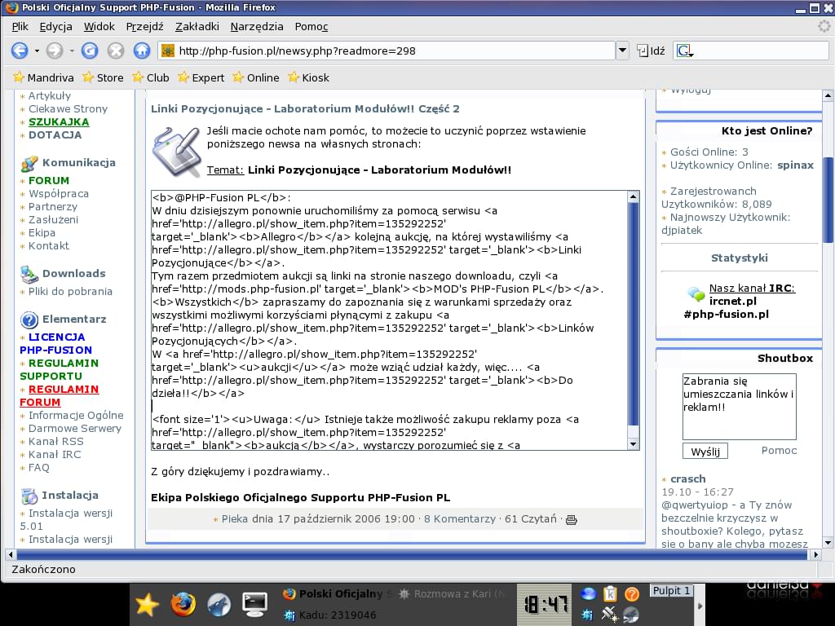This screenshot has height=626, width=835.
Task: Click the Shoutbox message text area
Action: pos(739,406)
